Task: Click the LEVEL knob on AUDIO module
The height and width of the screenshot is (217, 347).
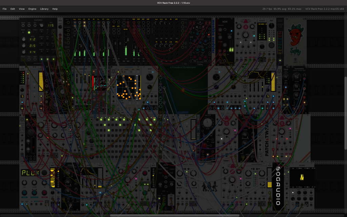Action: [x=262, y=47]
